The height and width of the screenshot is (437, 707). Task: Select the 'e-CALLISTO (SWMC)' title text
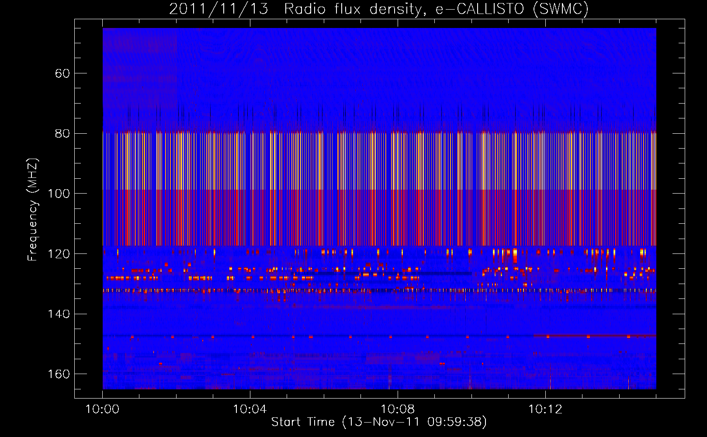pos(512,9)
